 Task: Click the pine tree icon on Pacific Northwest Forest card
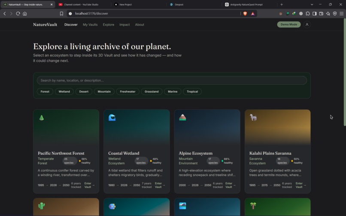tap(42, 118)
